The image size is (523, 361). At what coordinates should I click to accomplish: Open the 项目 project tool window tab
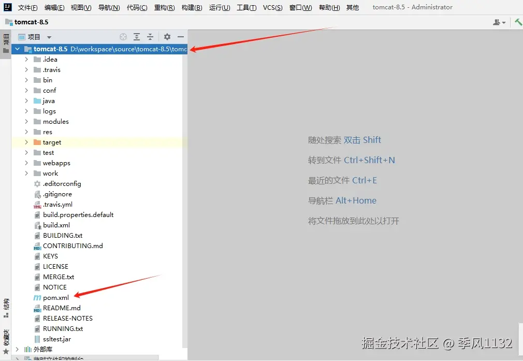(6, 44)
